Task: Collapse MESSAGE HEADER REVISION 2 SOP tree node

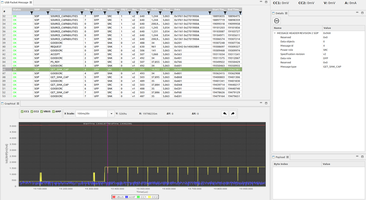Action: [275, 33]
